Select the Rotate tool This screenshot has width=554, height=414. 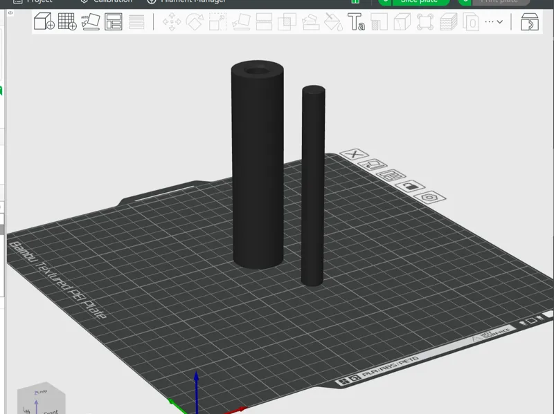[x=195, y=22]
